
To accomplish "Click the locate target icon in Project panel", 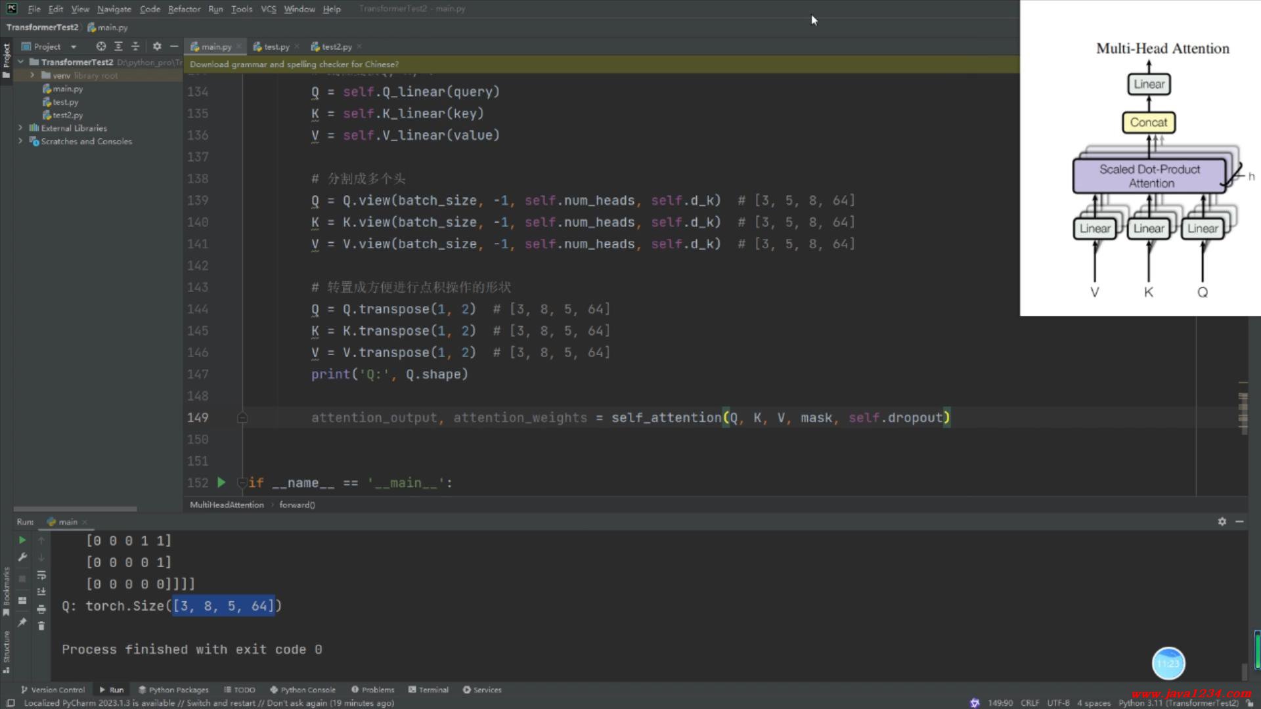I will point(100,47).
